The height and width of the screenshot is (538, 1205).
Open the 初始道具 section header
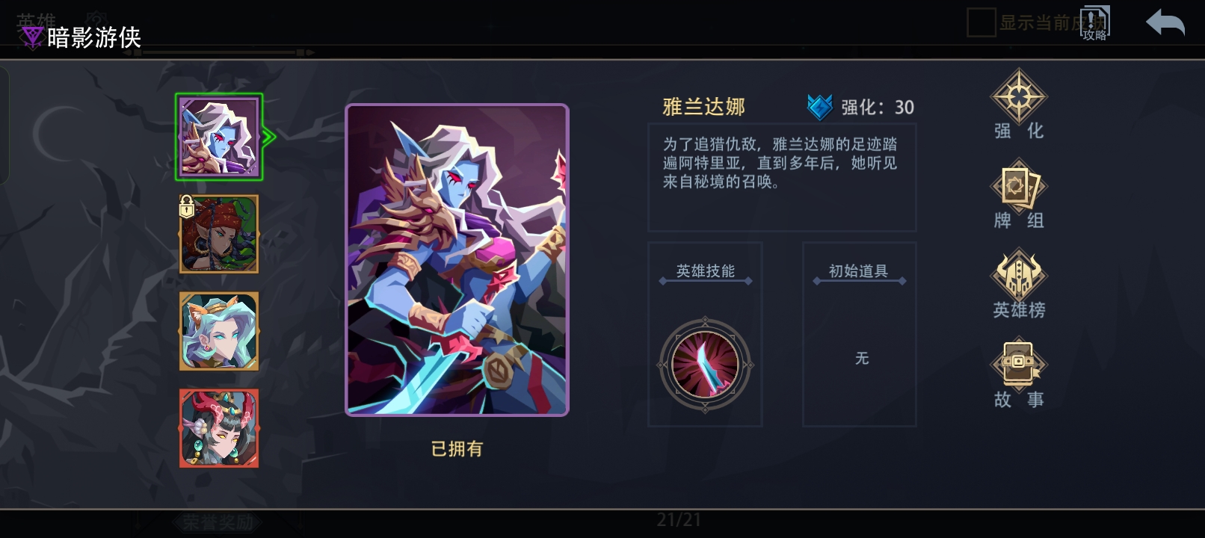859,271
